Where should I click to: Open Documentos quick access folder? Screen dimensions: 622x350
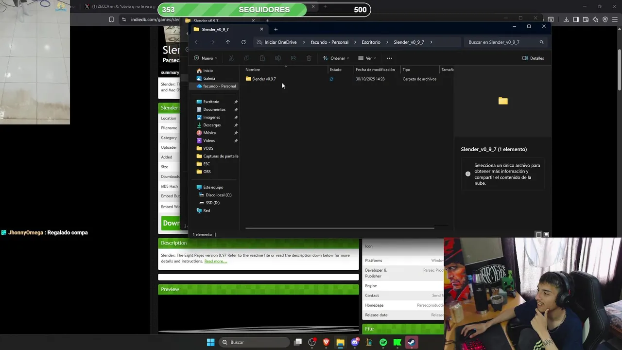point(214,109)
